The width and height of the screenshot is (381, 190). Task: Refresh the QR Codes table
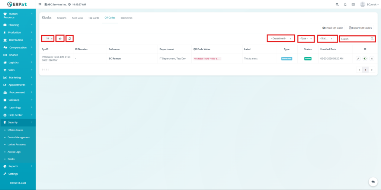point(70,38)
